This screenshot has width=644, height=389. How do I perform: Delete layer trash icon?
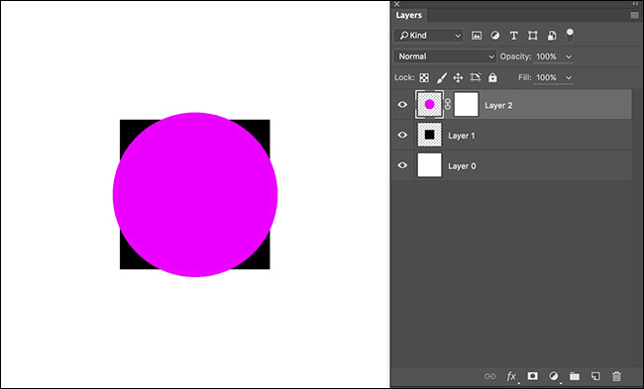tap(616, 376)
